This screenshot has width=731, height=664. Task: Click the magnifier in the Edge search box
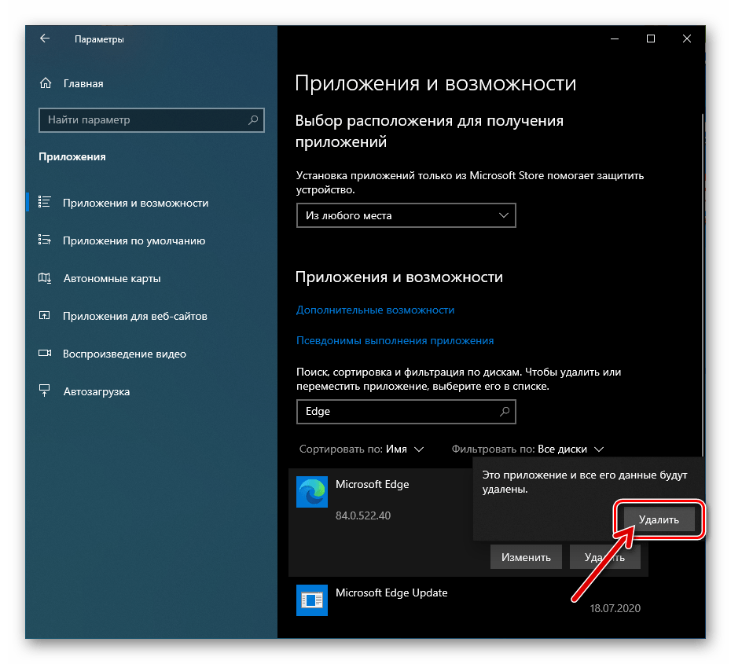(505, 412)
